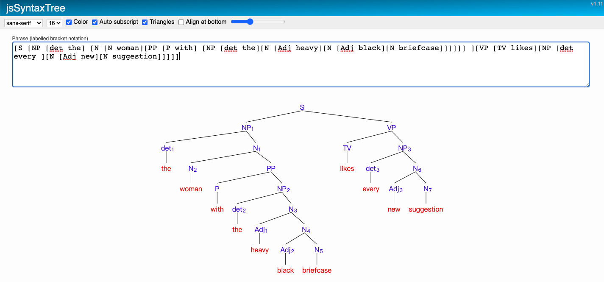Select the S root node in the tree
Image resolution: width=604 pixels, height=282 pixels.
[301, 107]
